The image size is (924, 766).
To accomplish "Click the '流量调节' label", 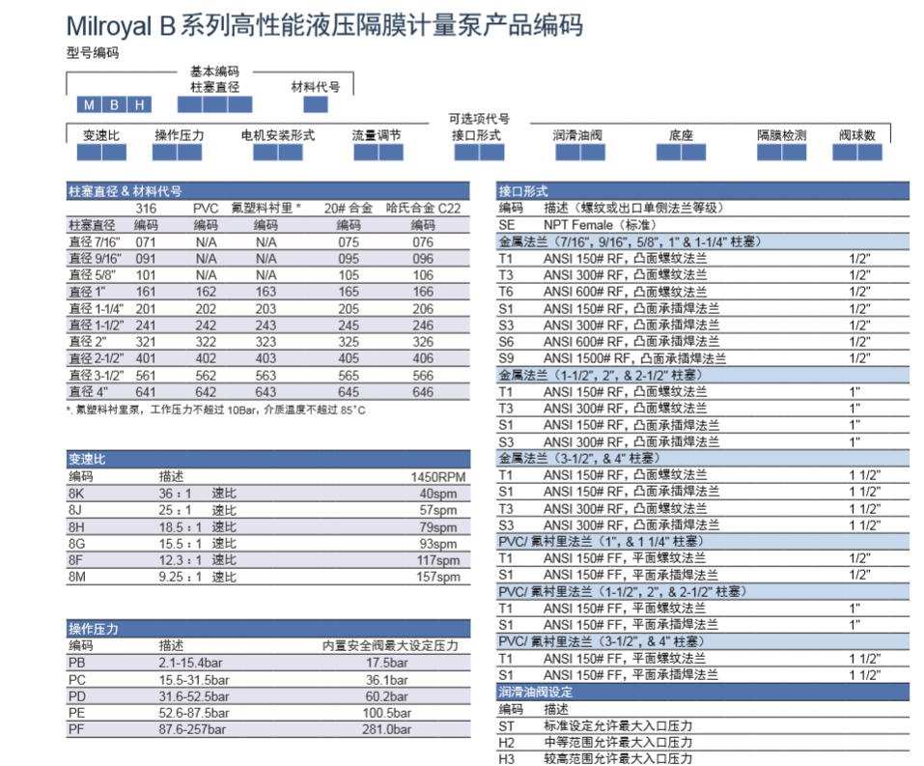I will click(x=377, y=135).
